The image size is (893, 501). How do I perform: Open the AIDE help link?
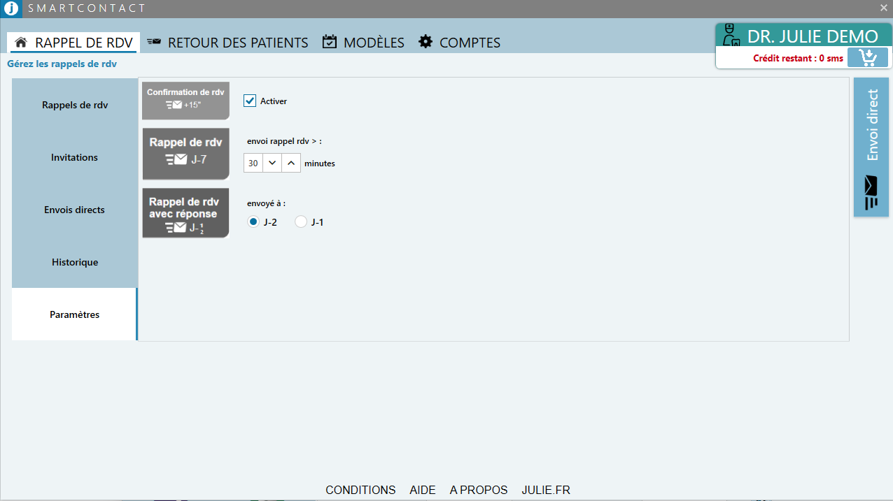pos(423,490)
